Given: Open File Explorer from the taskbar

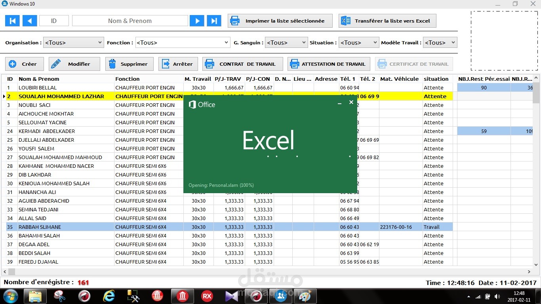Looking at the screenshot, I should point(35,296).
